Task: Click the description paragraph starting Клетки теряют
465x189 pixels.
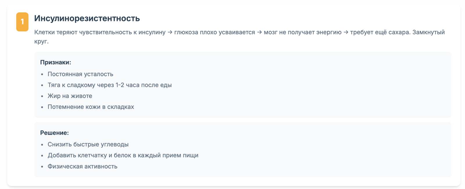Action: (x=239, y=37)
